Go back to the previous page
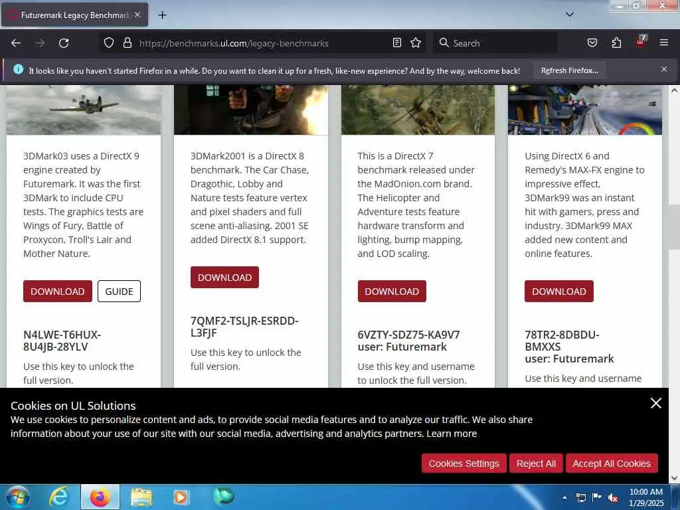This screenshot has width=680, height=510. click(16, 43)
